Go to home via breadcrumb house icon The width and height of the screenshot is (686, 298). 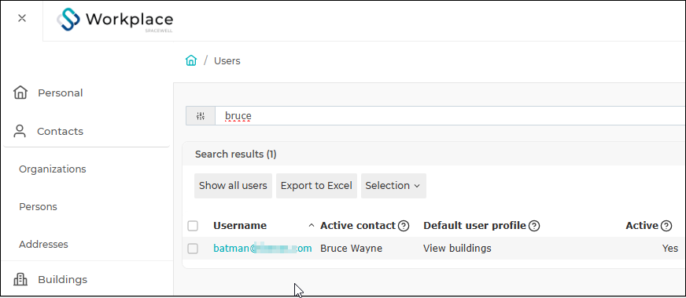191,60
